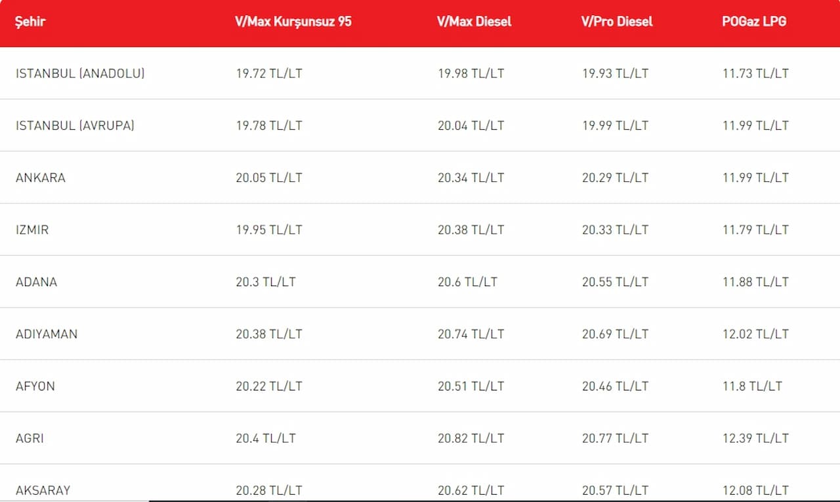Viewport: 840px width, 502px height.
Task: Select the ISTANBUL (ANADOLU) city row label
Action: 80,73
